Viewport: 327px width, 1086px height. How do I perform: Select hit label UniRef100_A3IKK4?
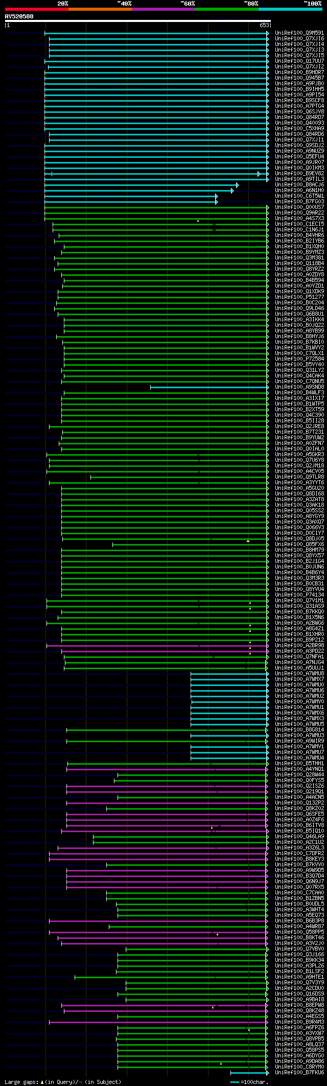point(299,320)
